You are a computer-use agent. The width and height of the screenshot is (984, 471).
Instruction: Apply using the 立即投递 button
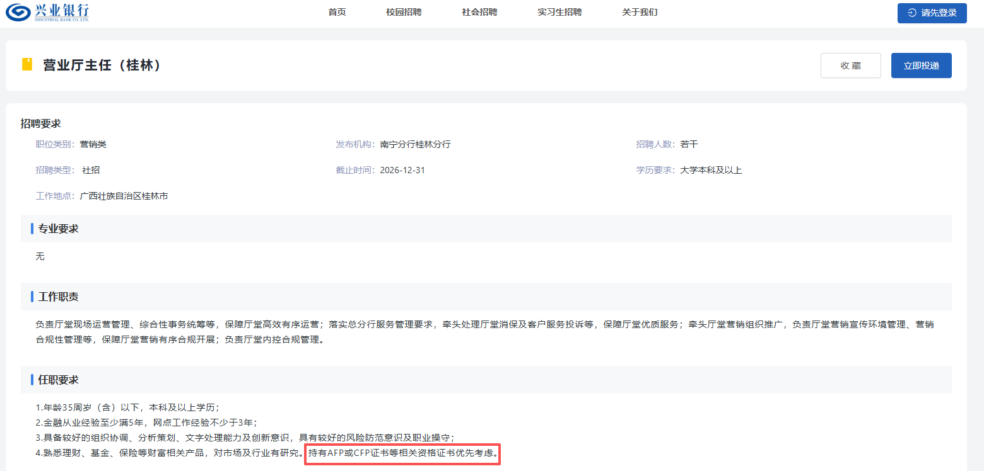(921, 65)
